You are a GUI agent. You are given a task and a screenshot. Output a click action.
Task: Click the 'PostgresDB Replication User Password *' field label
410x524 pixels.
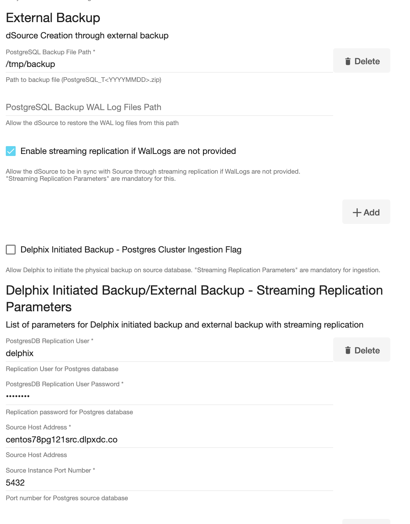[x=65, y=384]
